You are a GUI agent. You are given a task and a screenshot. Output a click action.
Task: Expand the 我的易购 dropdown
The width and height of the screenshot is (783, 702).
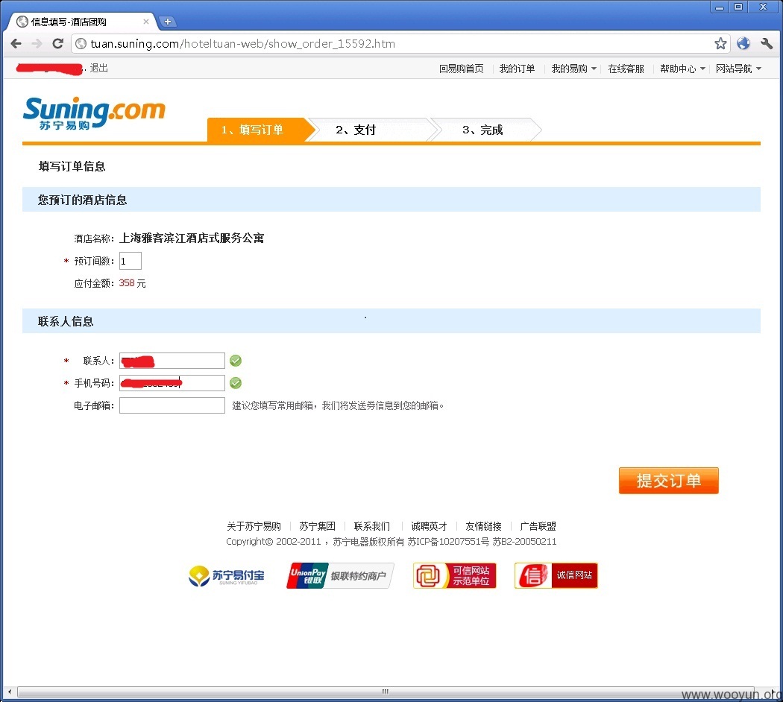573,69
